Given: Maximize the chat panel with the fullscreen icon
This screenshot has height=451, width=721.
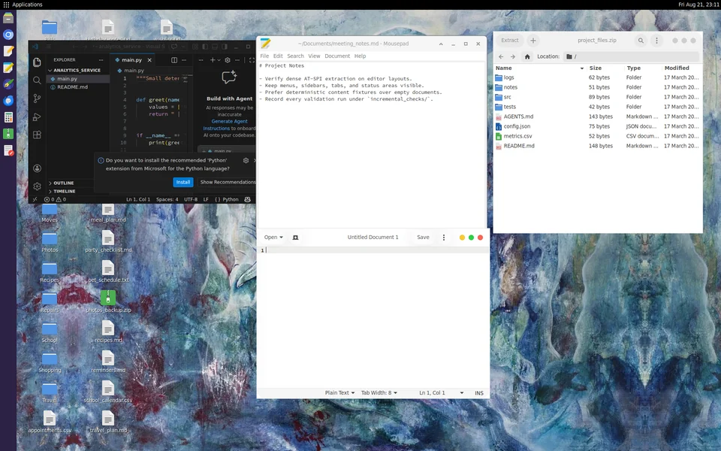Looking at the screenshot, I should tap(252, 60).
